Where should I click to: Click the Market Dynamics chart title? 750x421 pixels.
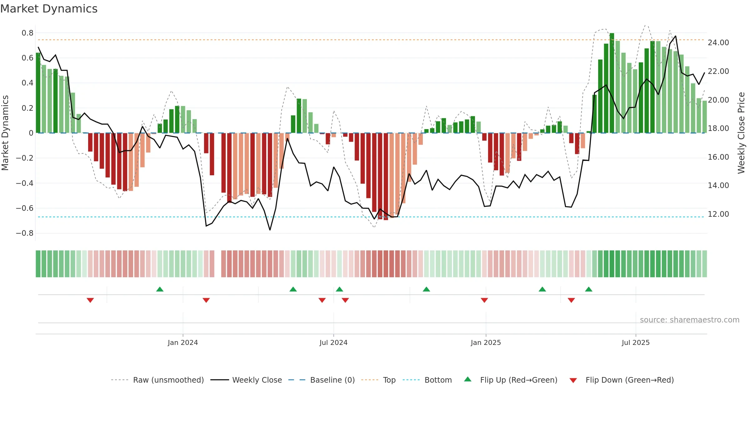click(x=49, y=9)
